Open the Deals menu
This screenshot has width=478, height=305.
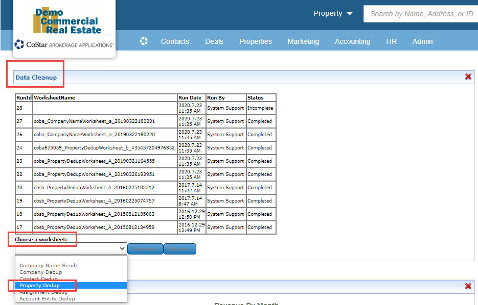click(x=214, y=41)
